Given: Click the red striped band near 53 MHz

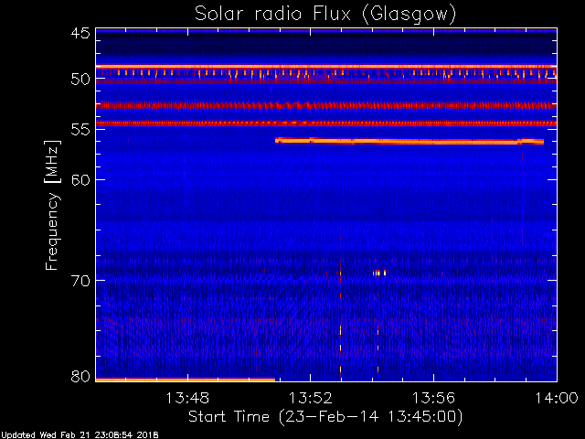Looking at the screenshot, I should coord(326,106).
